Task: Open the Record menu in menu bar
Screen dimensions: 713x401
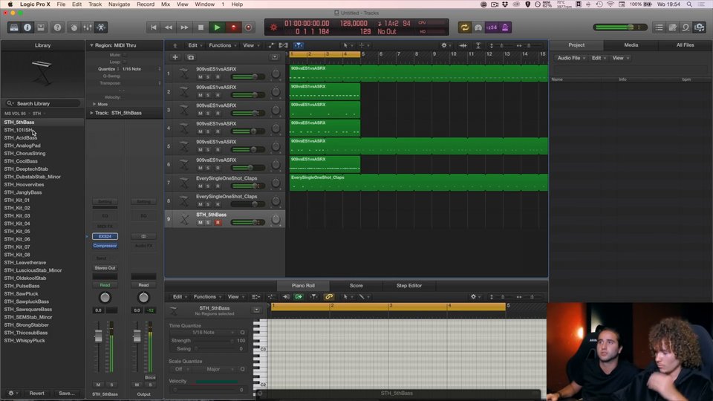Action: pos(146,4)
